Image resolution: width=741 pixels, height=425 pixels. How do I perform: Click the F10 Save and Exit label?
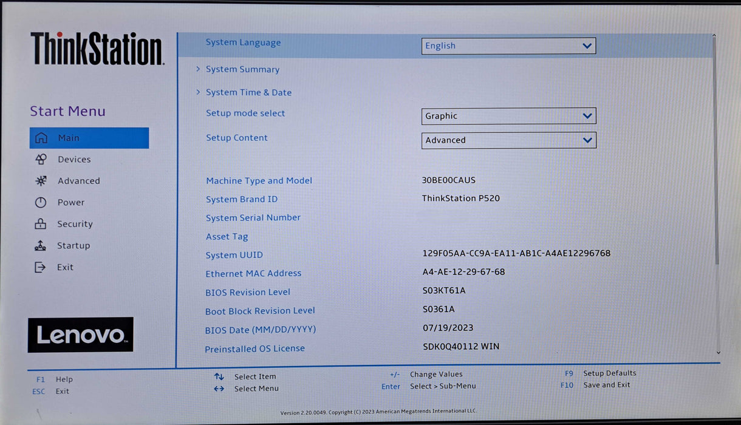point(595,385)
